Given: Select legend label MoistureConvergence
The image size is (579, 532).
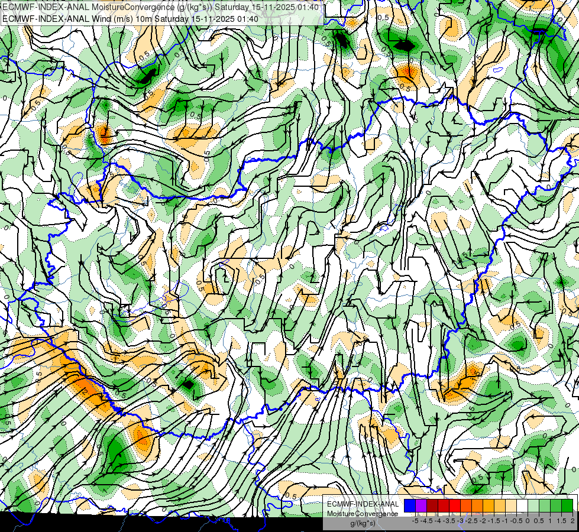Looking at the screenshot, I should 363,514.
